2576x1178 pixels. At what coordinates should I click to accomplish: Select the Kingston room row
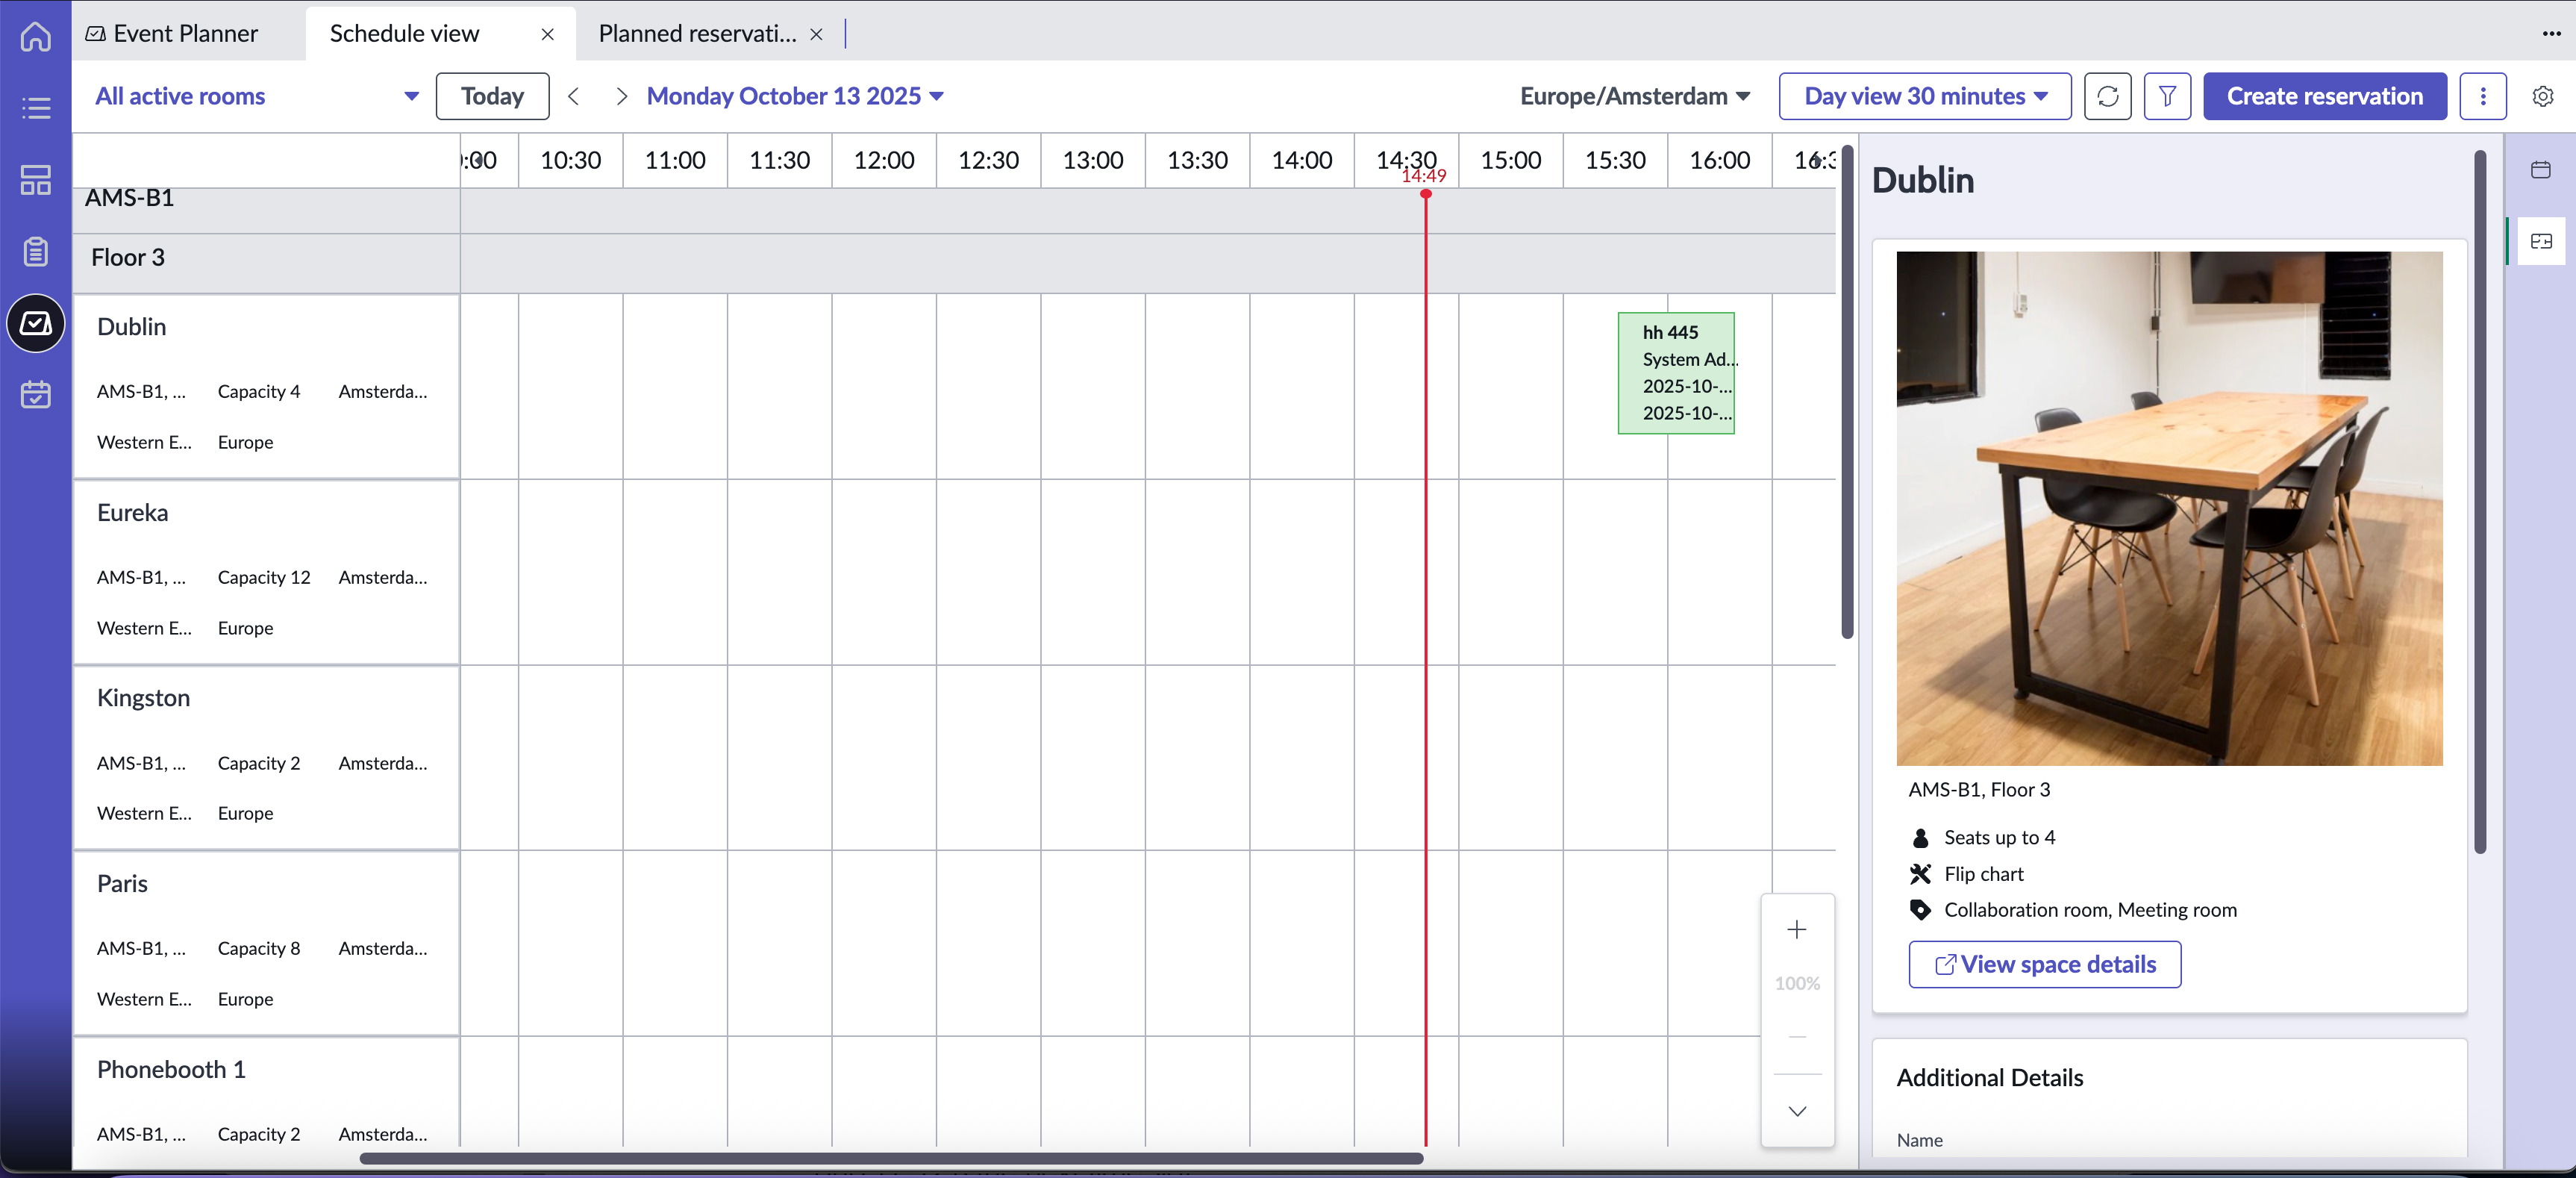click(x=266, y=757)
